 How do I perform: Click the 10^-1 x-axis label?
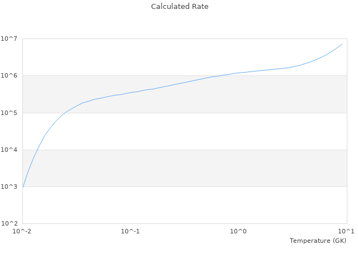(x=130, y=232)
